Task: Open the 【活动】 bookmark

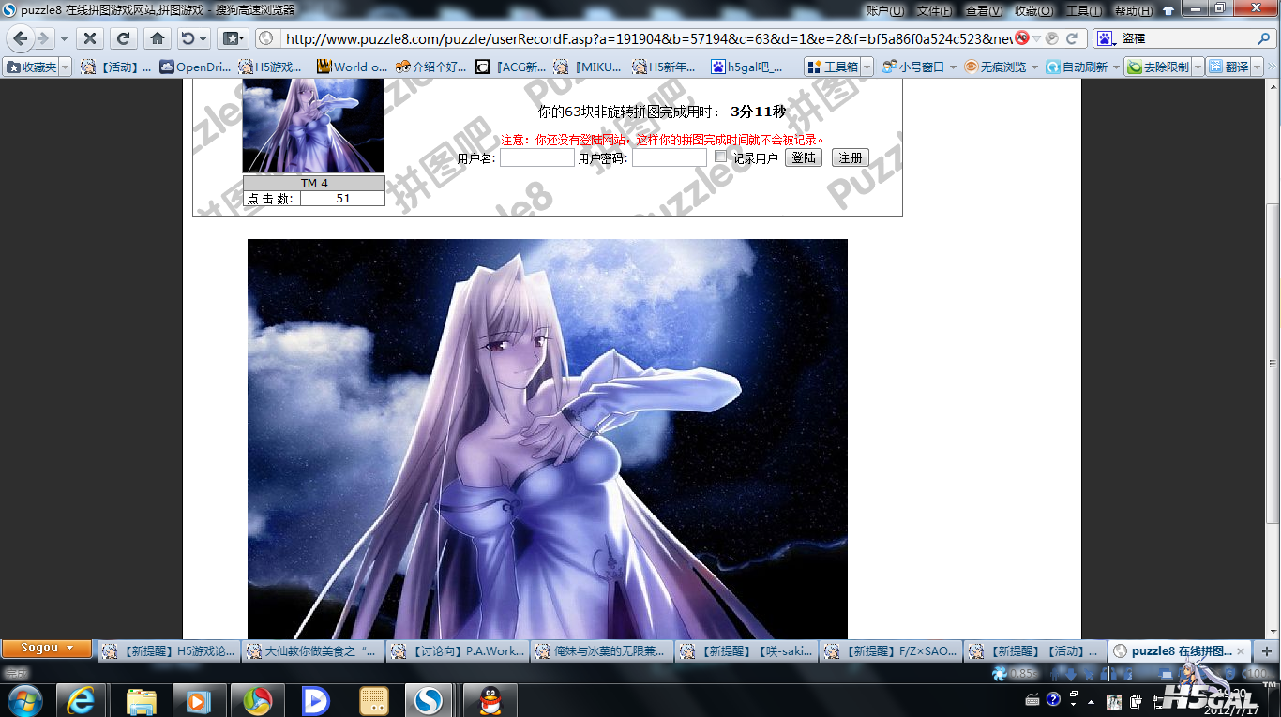Action: coord(115,67)
